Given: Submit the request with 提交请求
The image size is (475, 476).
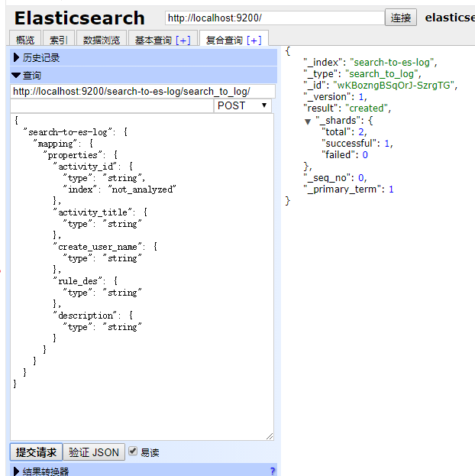Looking at the screenshot, I should (x=36, y=452).
